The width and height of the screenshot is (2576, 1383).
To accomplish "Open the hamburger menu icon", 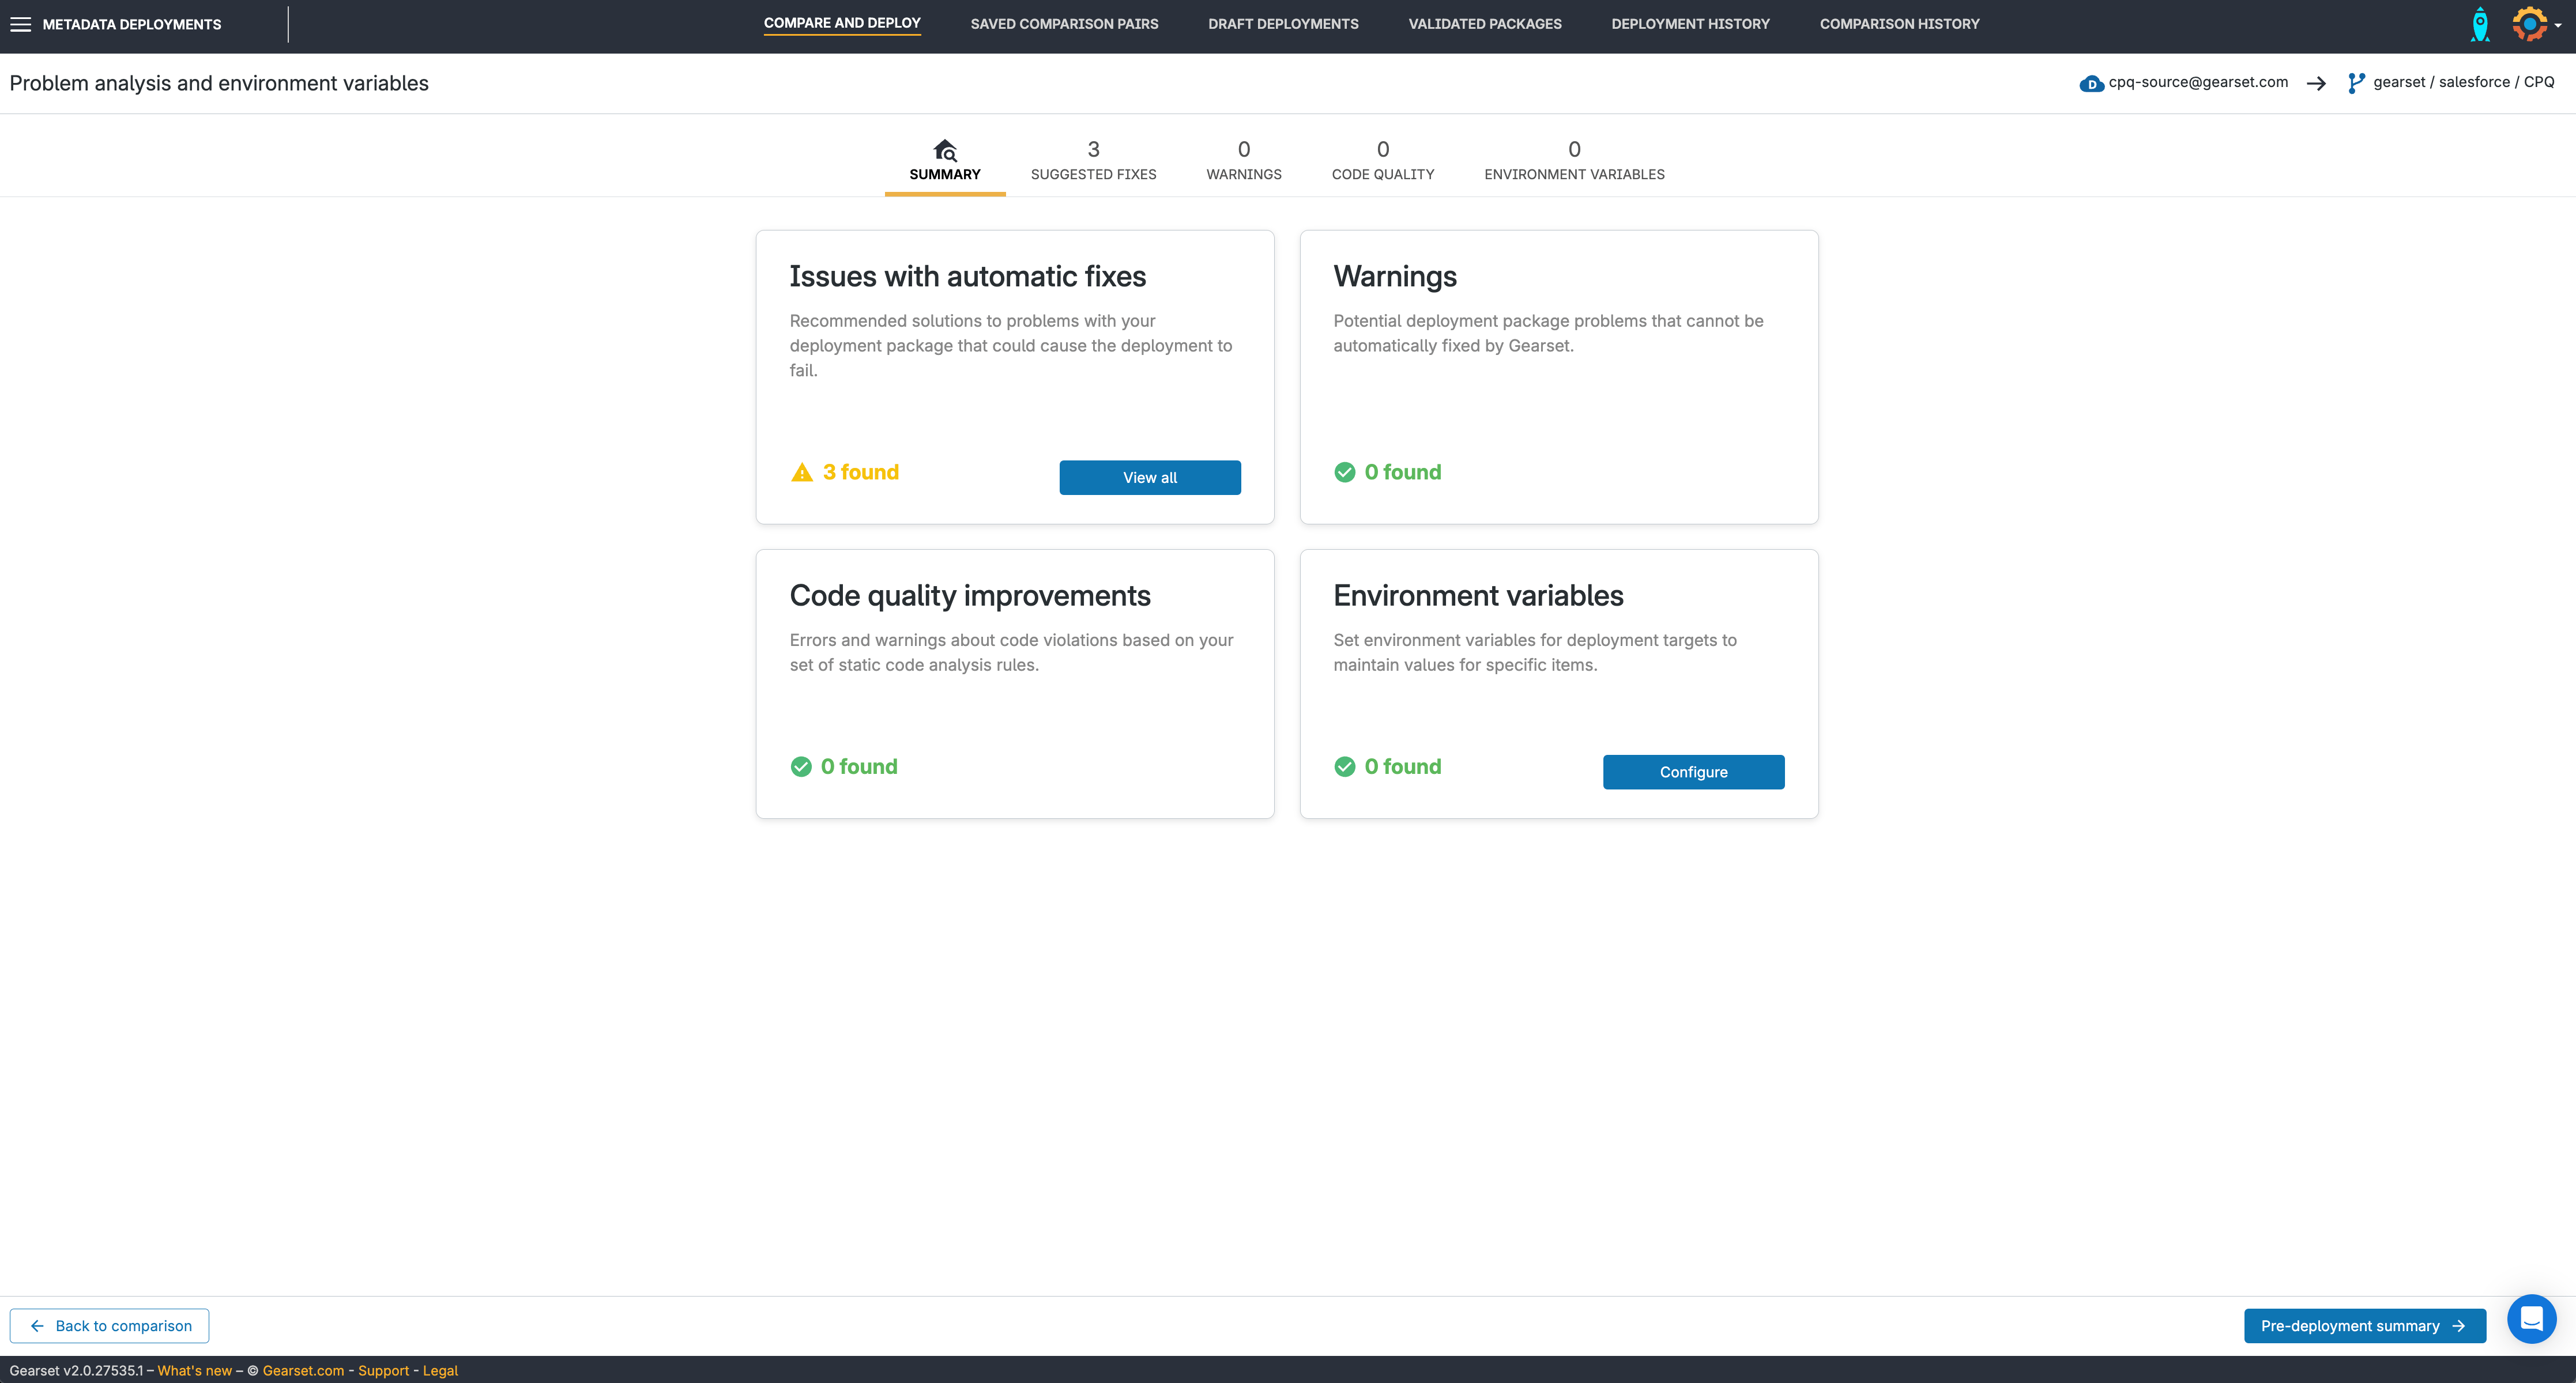I will [20, 24].
